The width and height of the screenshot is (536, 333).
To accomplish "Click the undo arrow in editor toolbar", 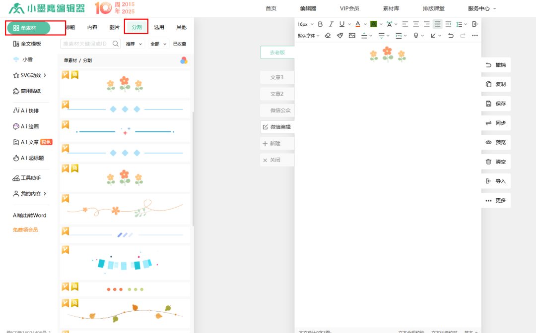I will click(x=451, y=36).
